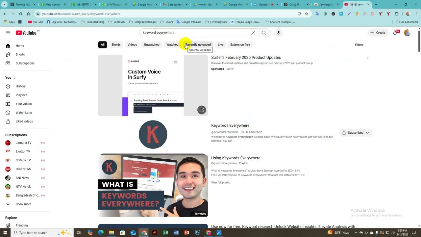
Task: Open Word from the Windows taskbar
Action: pyautogui.click(x=176, y=233)
